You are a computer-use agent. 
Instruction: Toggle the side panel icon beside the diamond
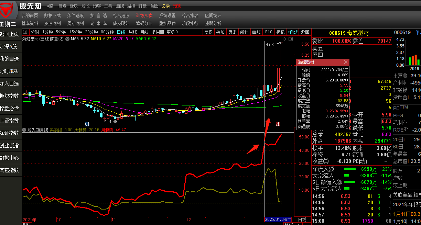pyautogui.click(x=291, y=39)
